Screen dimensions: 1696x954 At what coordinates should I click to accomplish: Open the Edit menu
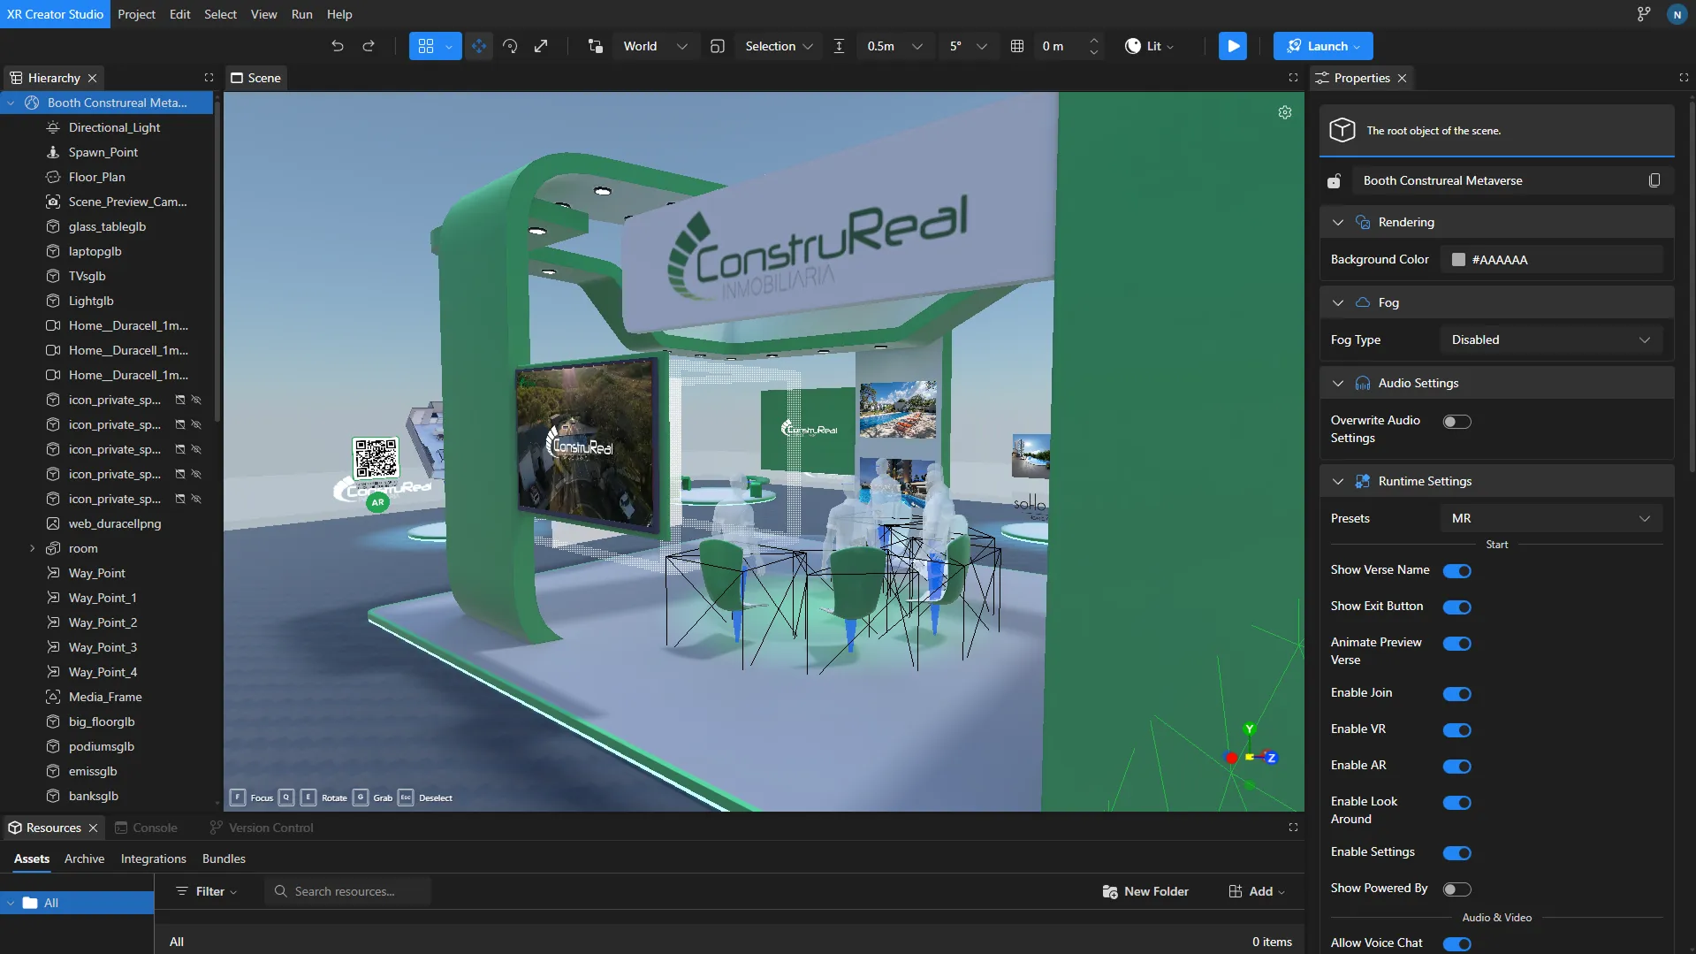[179, 14]
